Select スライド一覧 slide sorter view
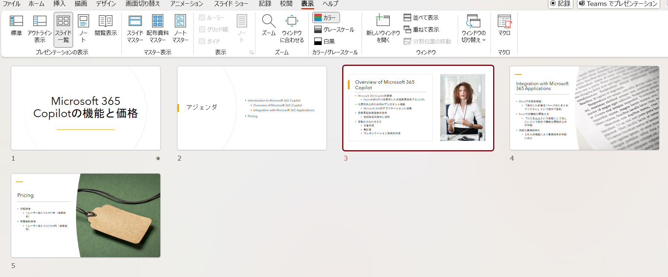Image resolution: width=668 pixels, height=277 pixels. (x=63, y=29)
